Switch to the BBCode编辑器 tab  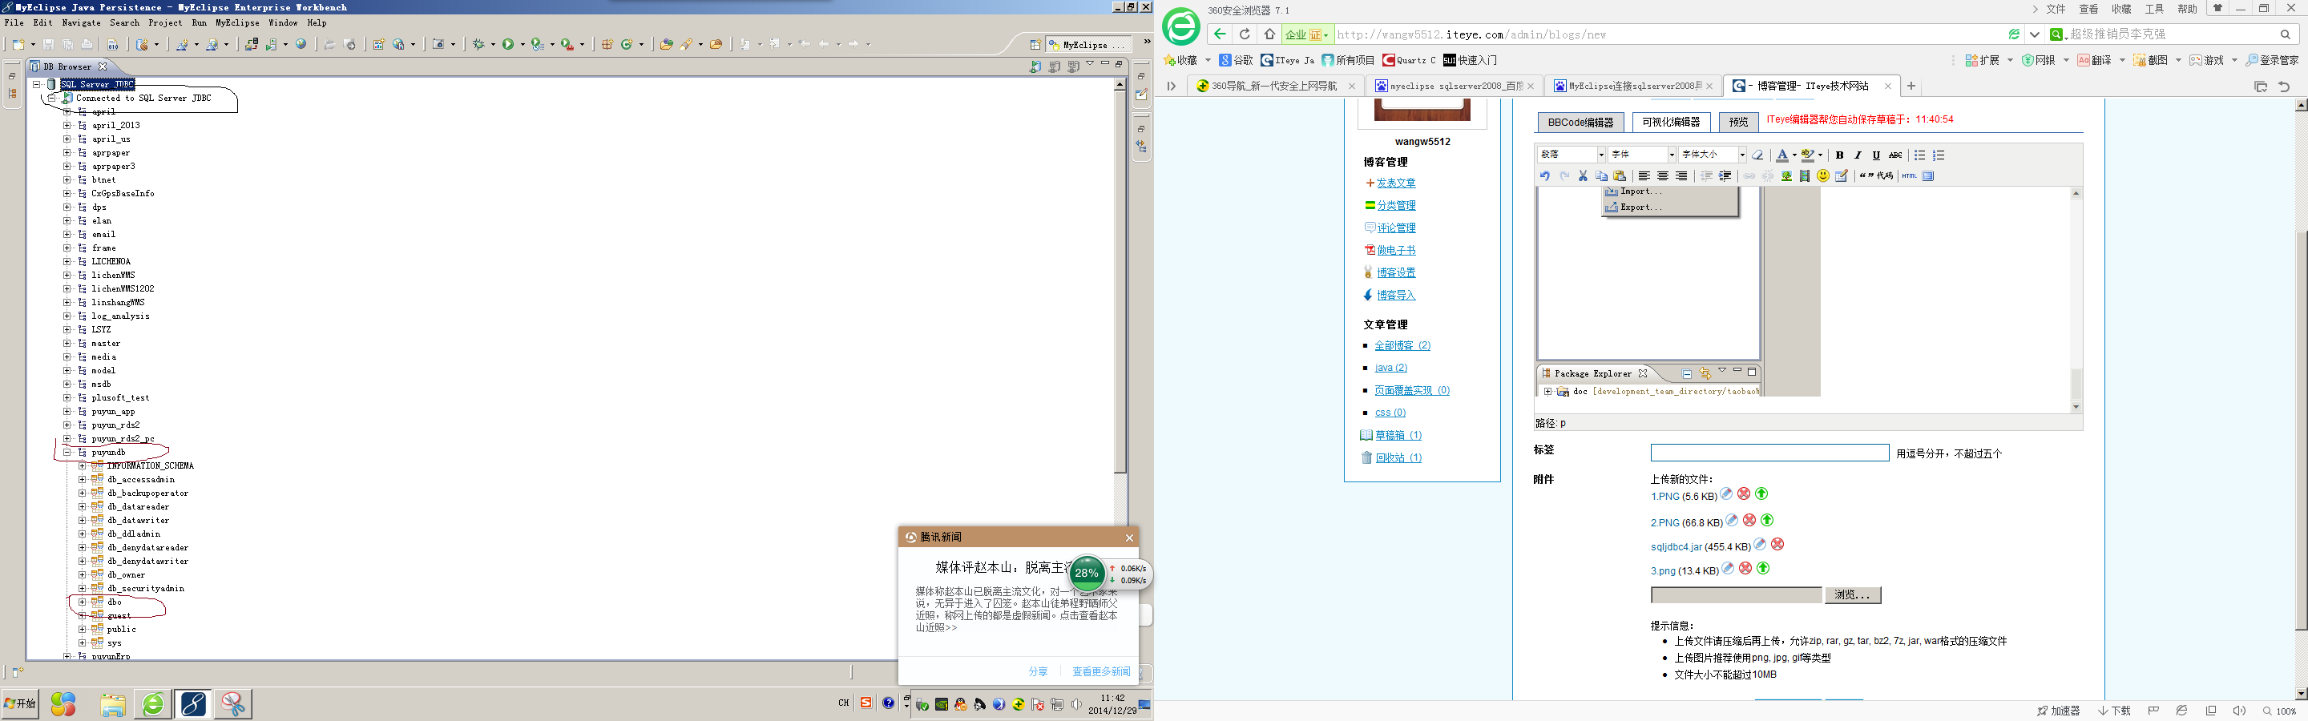[x=1580, y=123]
